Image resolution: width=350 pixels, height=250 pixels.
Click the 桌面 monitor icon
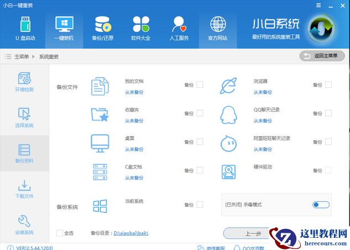(100, 143)
